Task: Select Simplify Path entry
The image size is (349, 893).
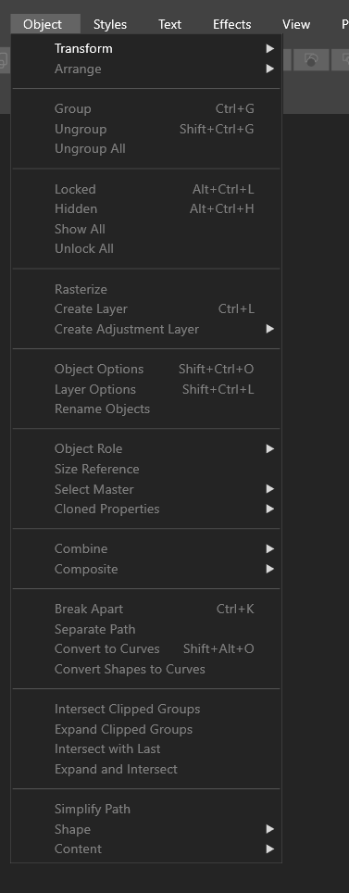Action: [x=146, y=810]
